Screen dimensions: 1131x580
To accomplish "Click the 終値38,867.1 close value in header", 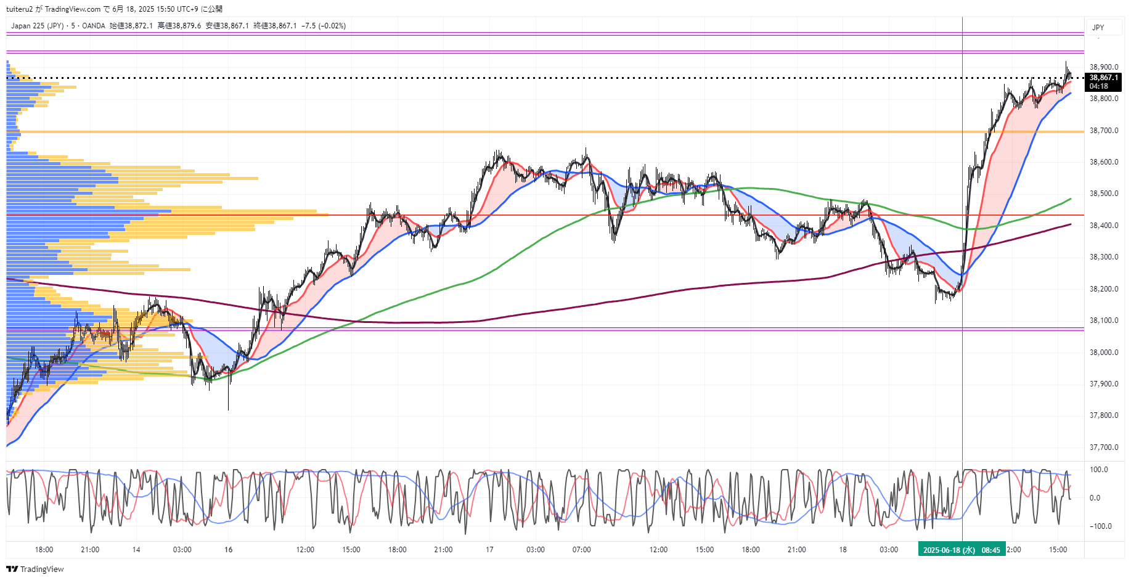I will pyautogui.click(x=275, y=25).
